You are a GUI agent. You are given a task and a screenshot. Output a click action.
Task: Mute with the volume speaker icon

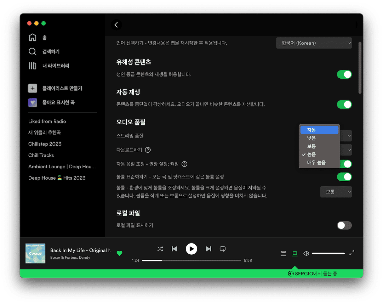[306, 253]
